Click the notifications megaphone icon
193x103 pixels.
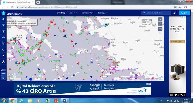click(x=175, y=13)
